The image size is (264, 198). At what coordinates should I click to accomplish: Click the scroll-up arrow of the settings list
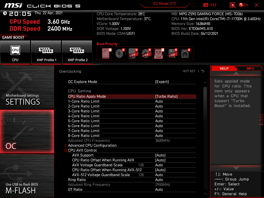pyautogui.click(x=205, y=82)
